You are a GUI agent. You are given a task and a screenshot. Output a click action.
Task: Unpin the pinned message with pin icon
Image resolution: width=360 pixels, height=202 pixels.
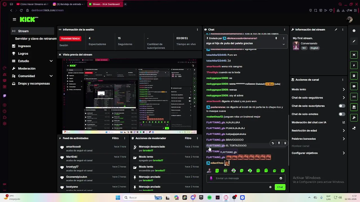click(276, 38)
